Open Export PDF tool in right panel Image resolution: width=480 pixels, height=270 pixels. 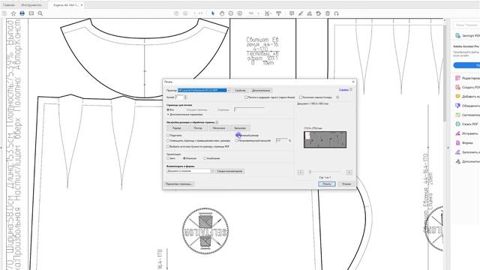[x=467, y=36]
